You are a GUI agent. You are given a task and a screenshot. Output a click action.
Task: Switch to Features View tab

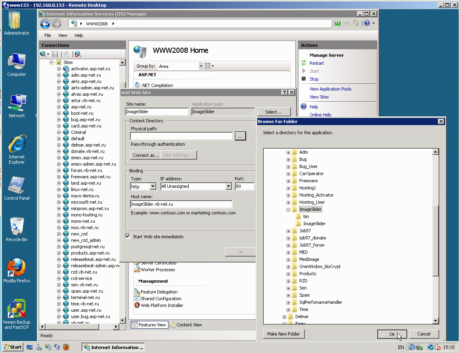(149, 325)
